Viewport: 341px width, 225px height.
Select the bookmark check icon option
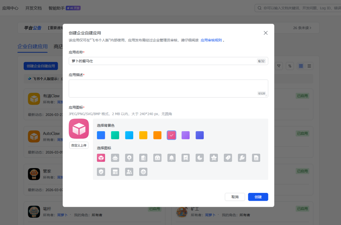tap(186, 158)
